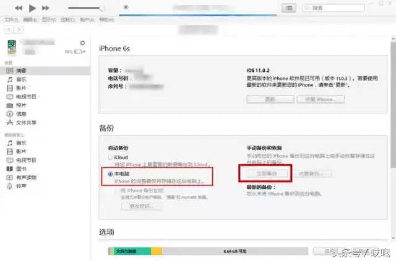Open the 文件(F) menu
This screenshot has width=396, height=261.
(x=11, y=20)
